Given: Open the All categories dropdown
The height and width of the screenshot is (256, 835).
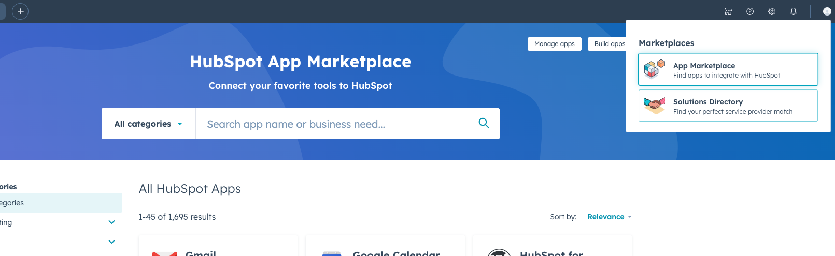Looking at the screenshot, I should pos(148,124).
